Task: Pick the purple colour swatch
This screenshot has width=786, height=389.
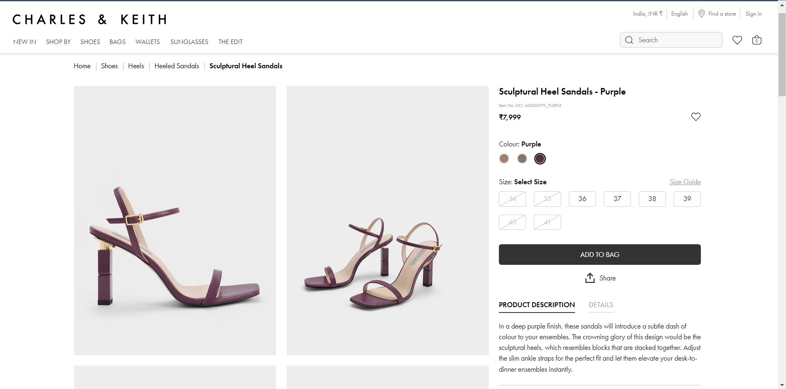Action: 540,159
